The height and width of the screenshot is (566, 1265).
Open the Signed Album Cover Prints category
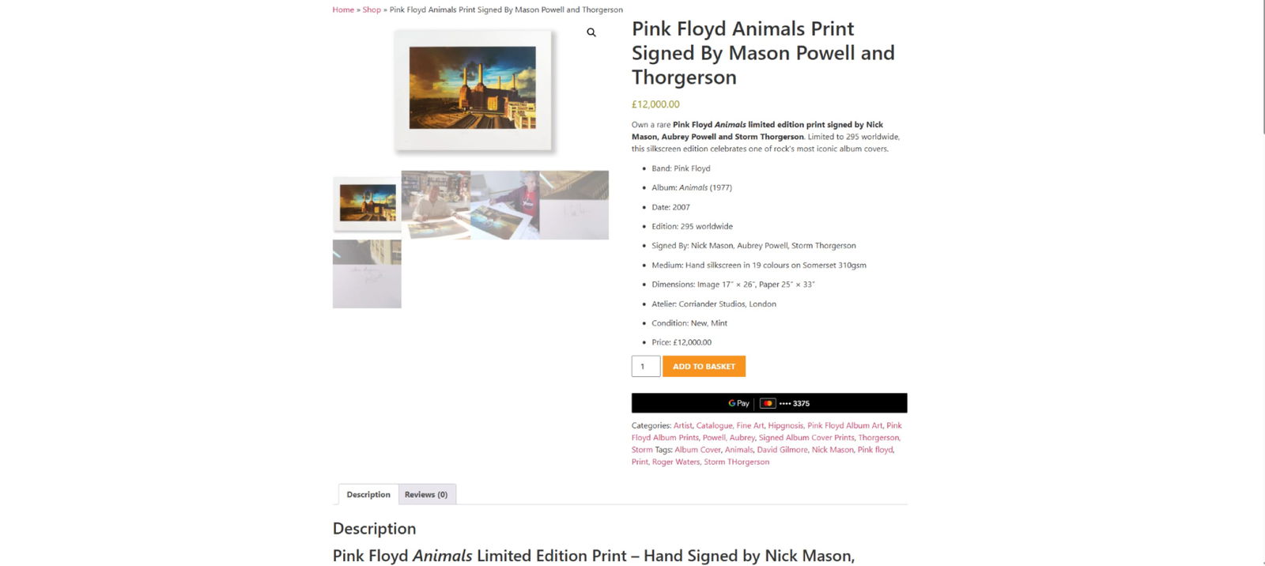pyautogui.click(x=806, y=437)
